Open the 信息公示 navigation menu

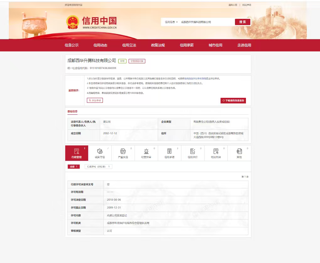pos(72,45)
